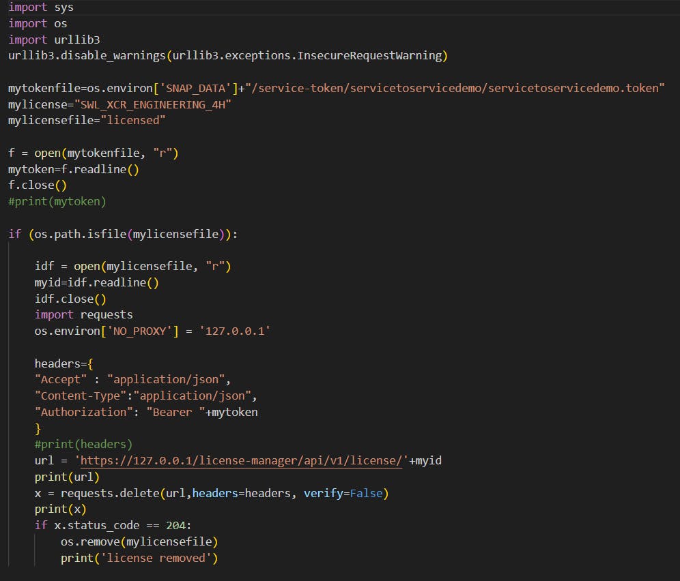Click the verify=False argument

pyautogui.click(x=343, y=494)
